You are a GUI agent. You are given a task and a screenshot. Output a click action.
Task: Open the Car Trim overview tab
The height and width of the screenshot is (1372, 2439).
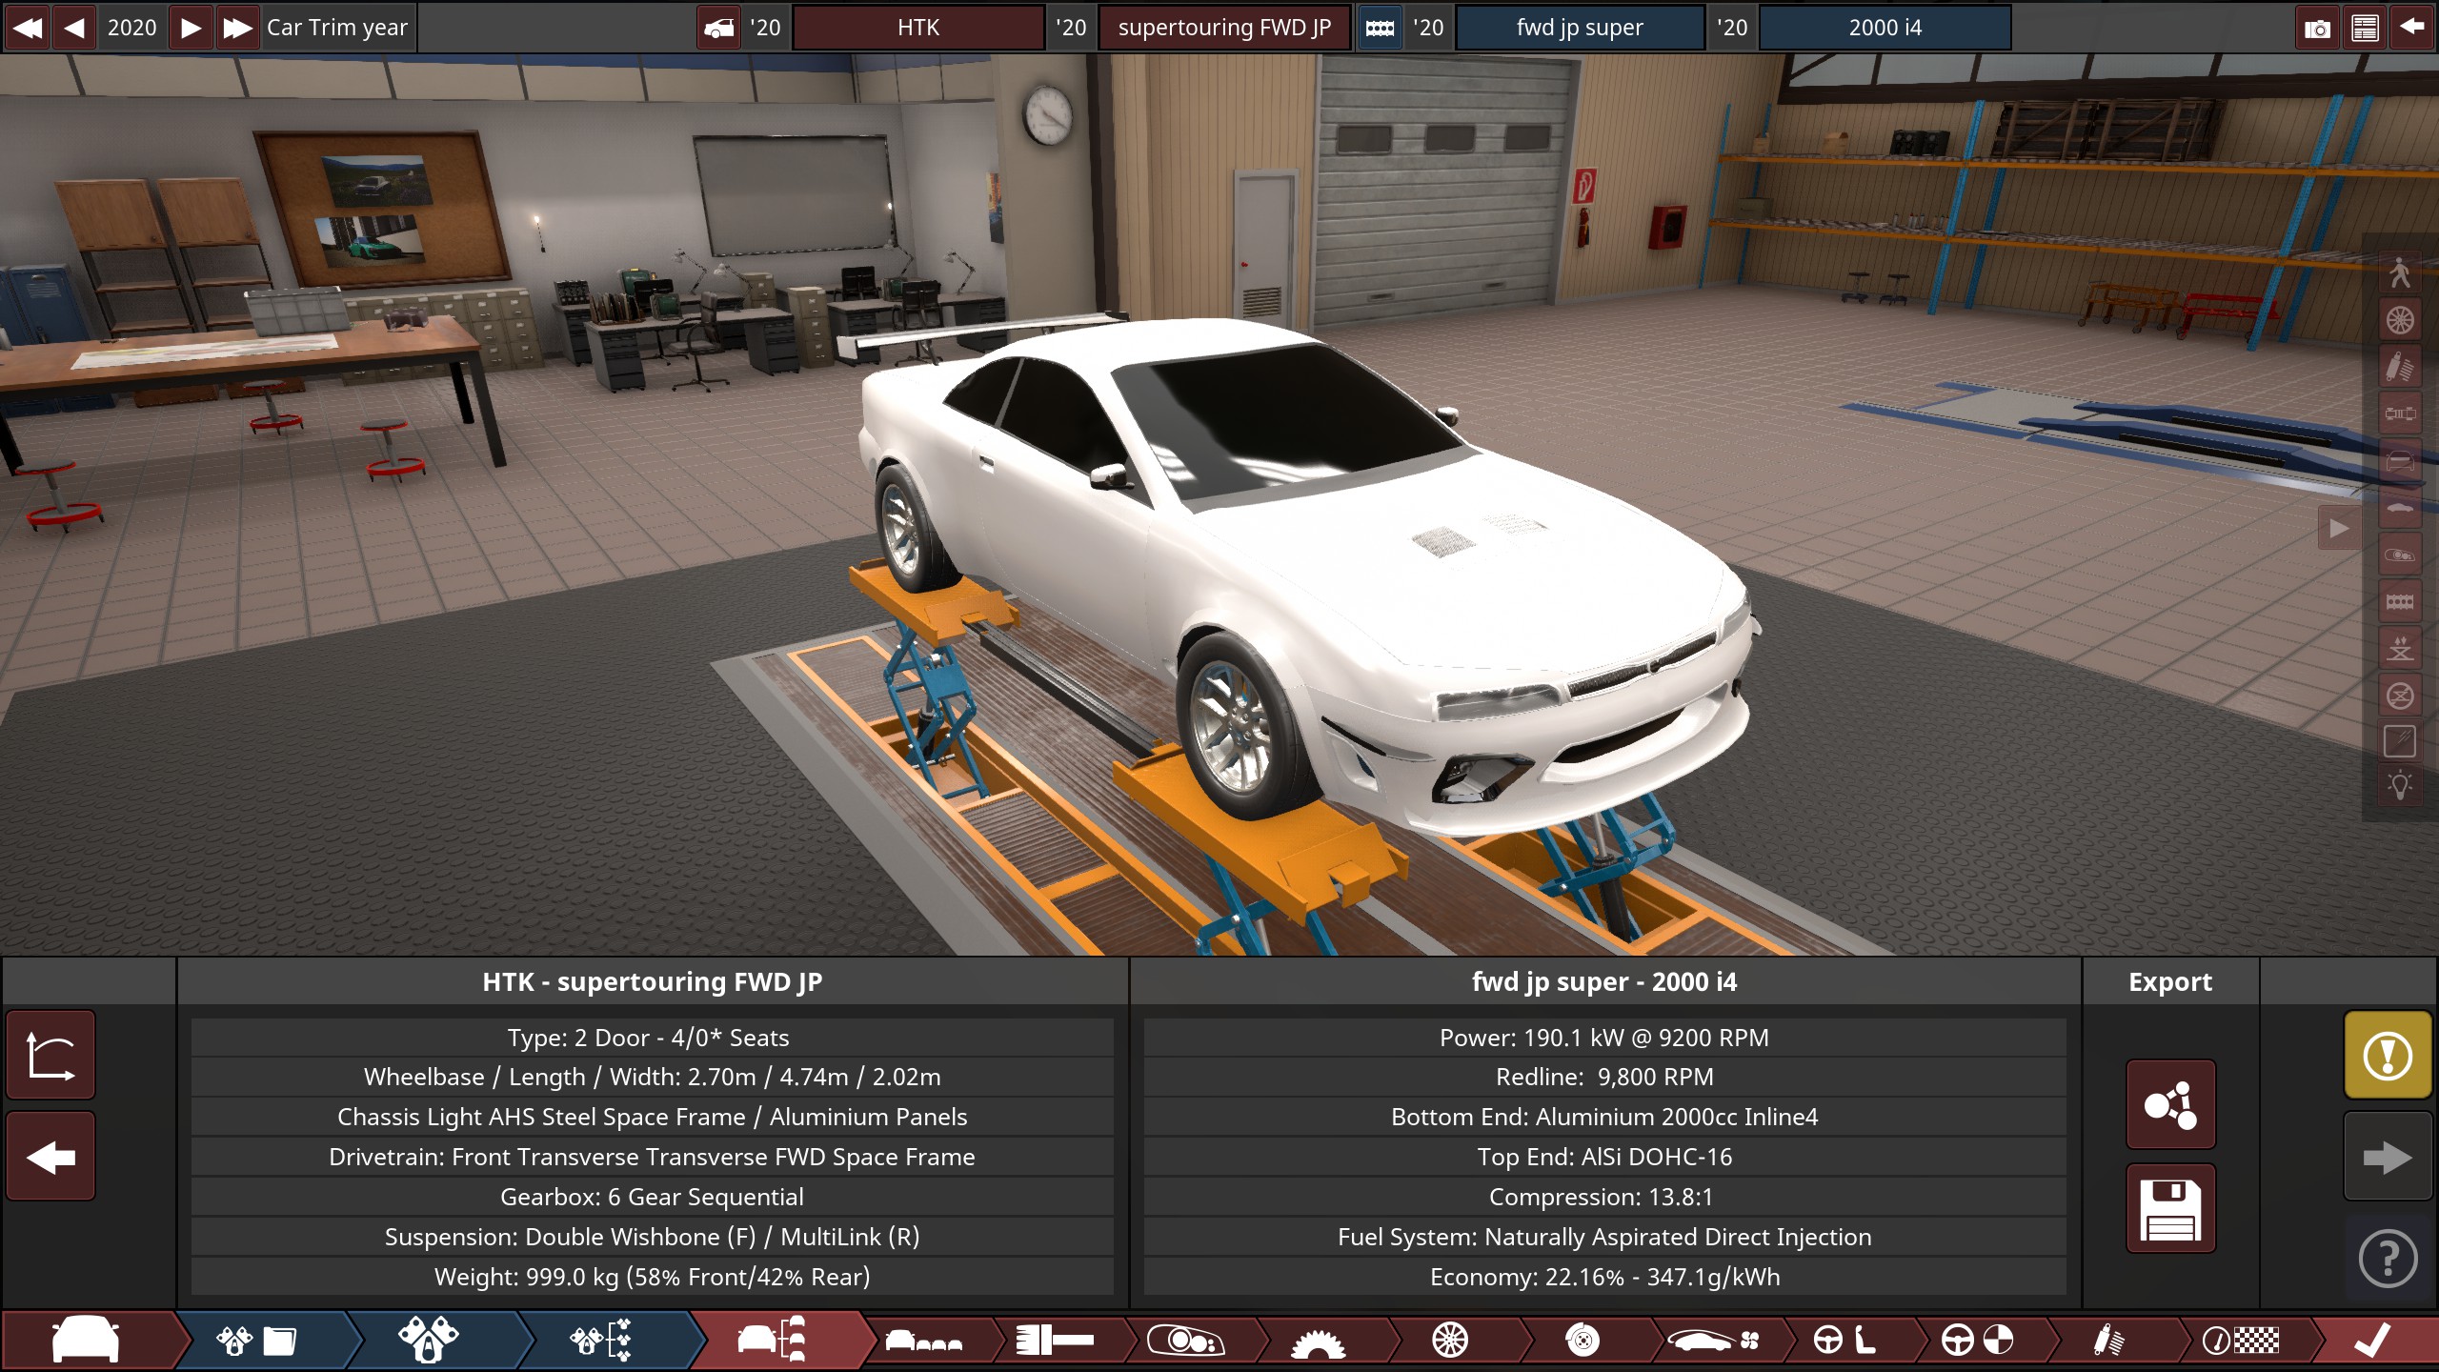click(772, 1341)
